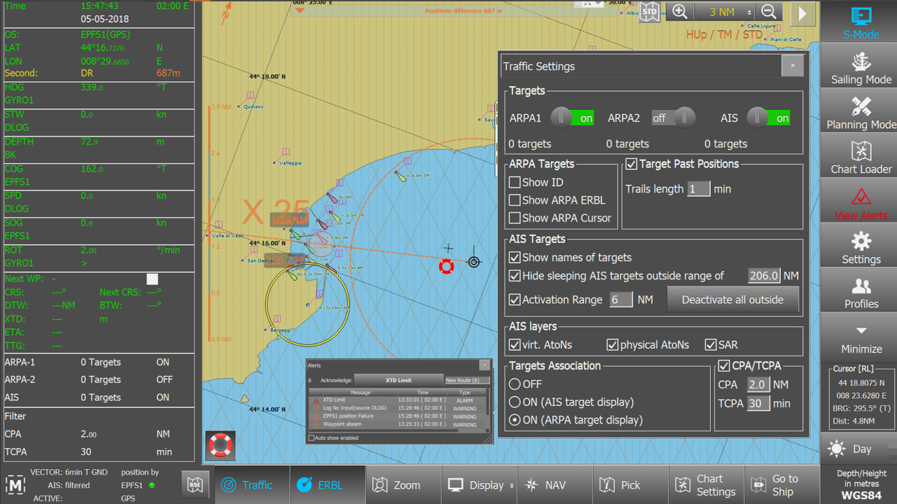Open the Display dropdown menu

coord(480,485)
